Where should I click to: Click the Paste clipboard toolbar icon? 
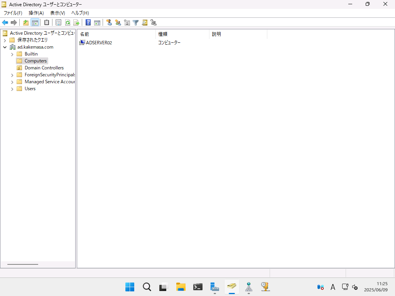point(47,23)
